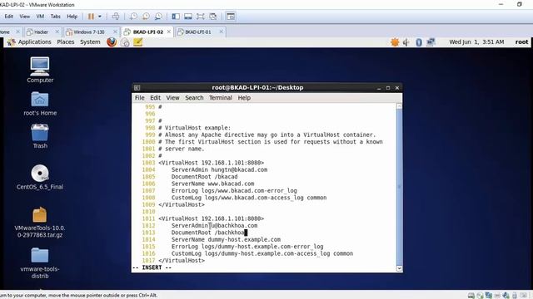
Task: Open the VMware Help menu
Action: coord(72,17)
